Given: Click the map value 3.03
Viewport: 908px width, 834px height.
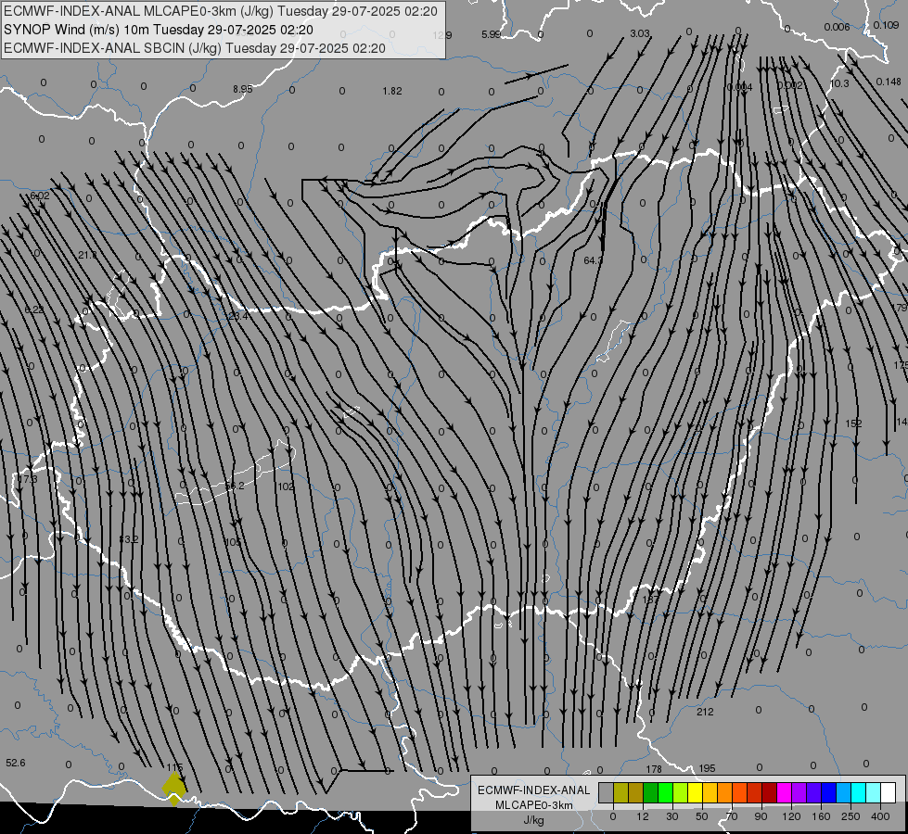Looking at the screenshot, I should pos(640,33).
